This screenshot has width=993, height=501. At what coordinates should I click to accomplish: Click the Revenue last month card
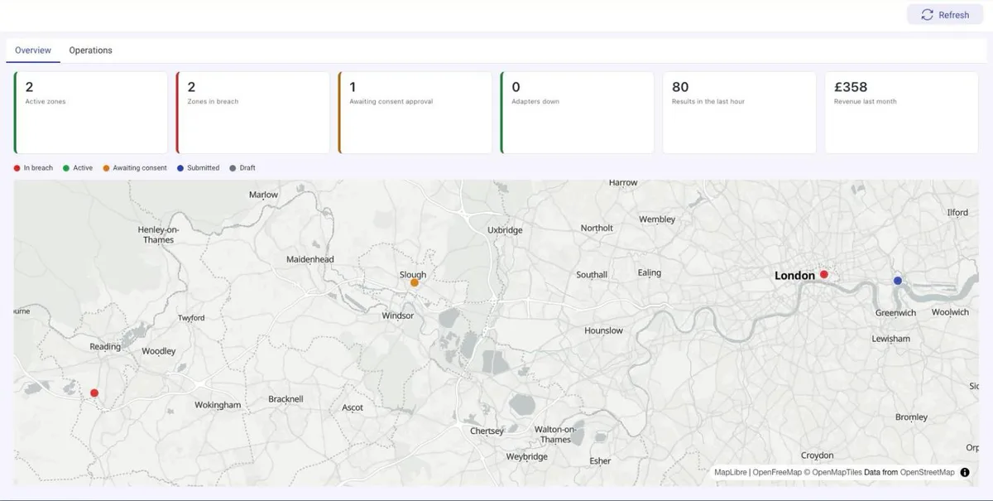(x=902, y=113)
